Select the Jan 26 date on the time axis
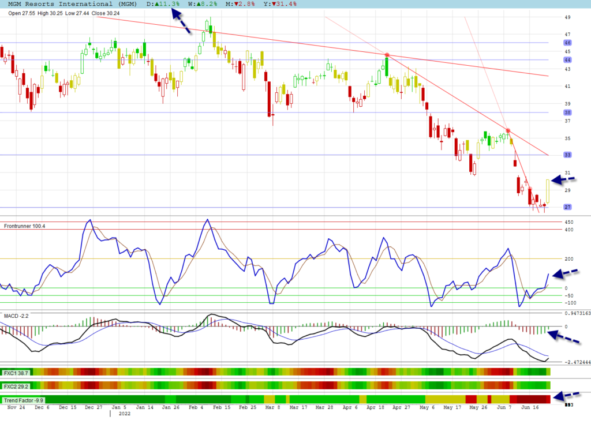The image size is (591, 424). (171, 407)
